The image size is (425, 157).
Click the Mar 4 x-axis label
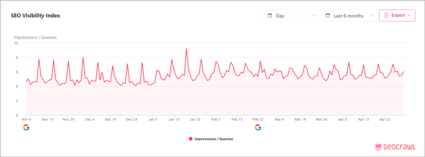[x=279, y=119]
